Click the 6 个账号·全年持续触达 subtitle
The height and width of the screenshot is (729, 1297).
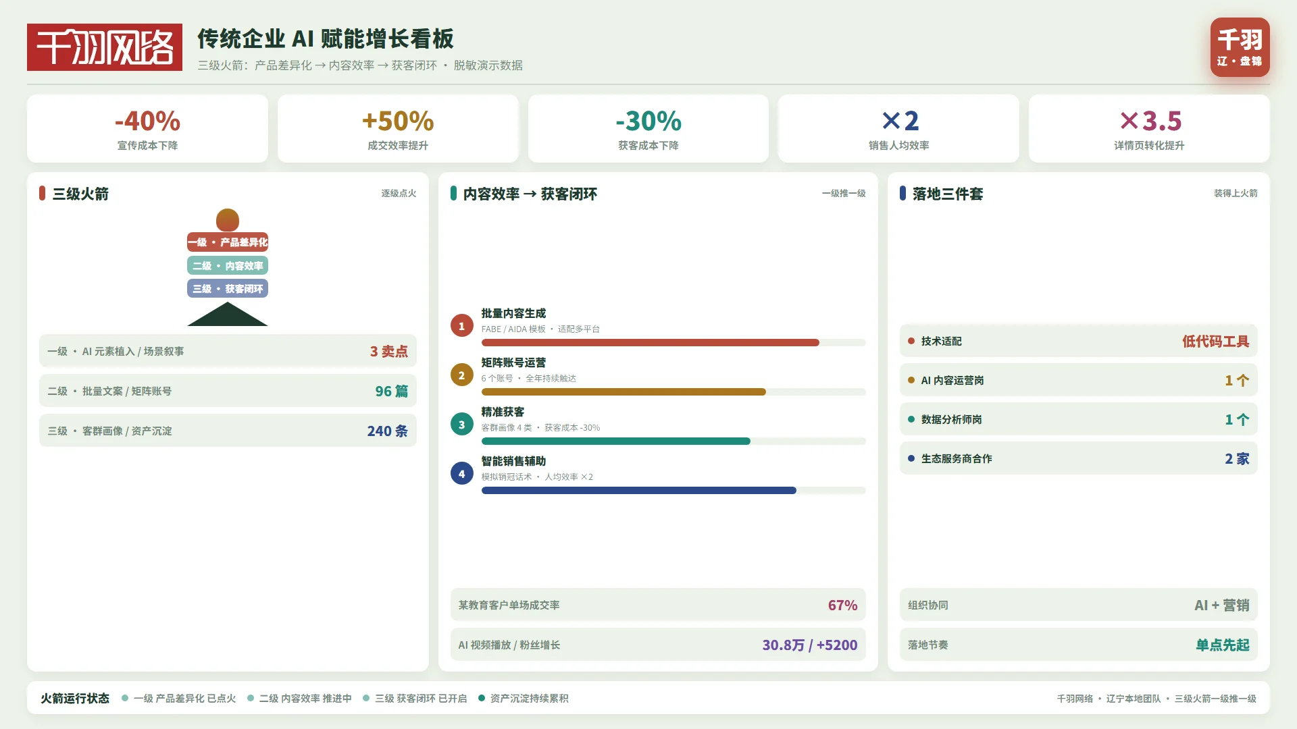[x=529, y=378]
